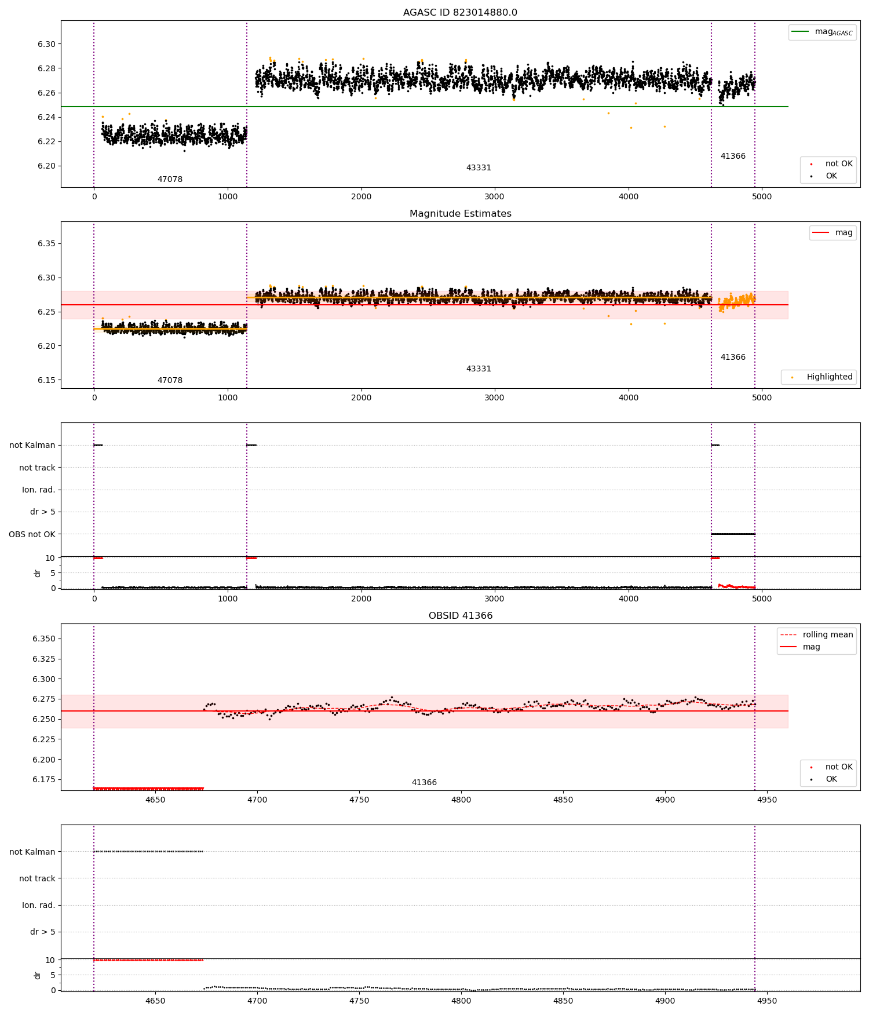Click "not OK" legend entry in OBSID 41366 plot
Screen dimensions: 869x1014
click(828, 767)
